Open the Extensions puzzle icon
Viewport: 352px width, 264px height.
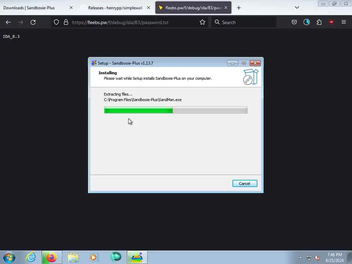point(319,22)
